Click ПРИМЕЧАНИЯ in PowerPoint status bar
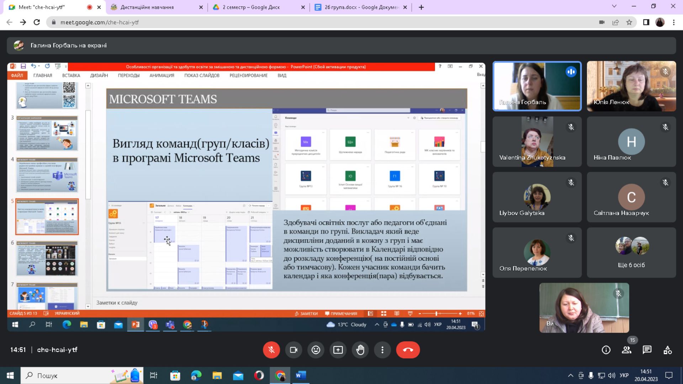 [x=341, y=314]
